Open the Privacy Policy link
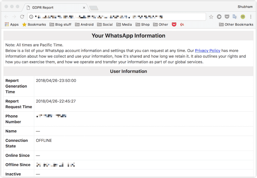This screenshot has width=257, height=178. tap(207, 51)
